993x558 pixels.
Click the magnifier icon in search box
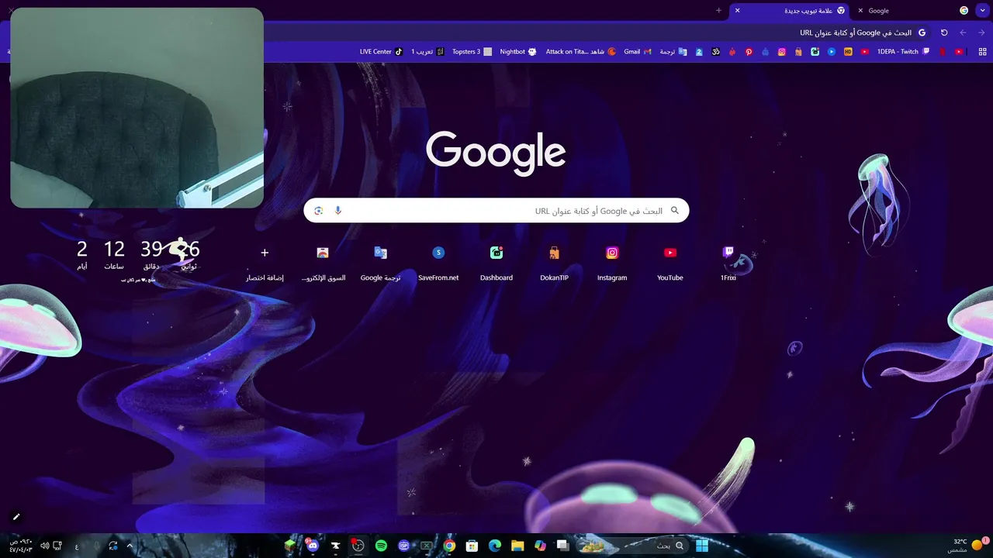(x=675, y=211)
